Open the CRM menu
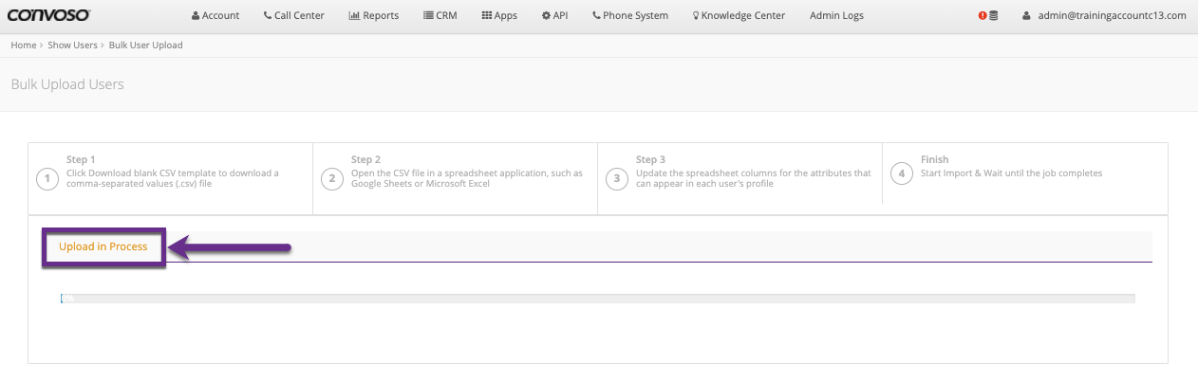This screenshot has height=382, width=1198. [x=440, y=16]
